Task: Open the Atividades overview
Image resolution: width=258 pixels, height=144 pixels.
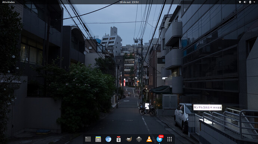Action: point(8,2)
